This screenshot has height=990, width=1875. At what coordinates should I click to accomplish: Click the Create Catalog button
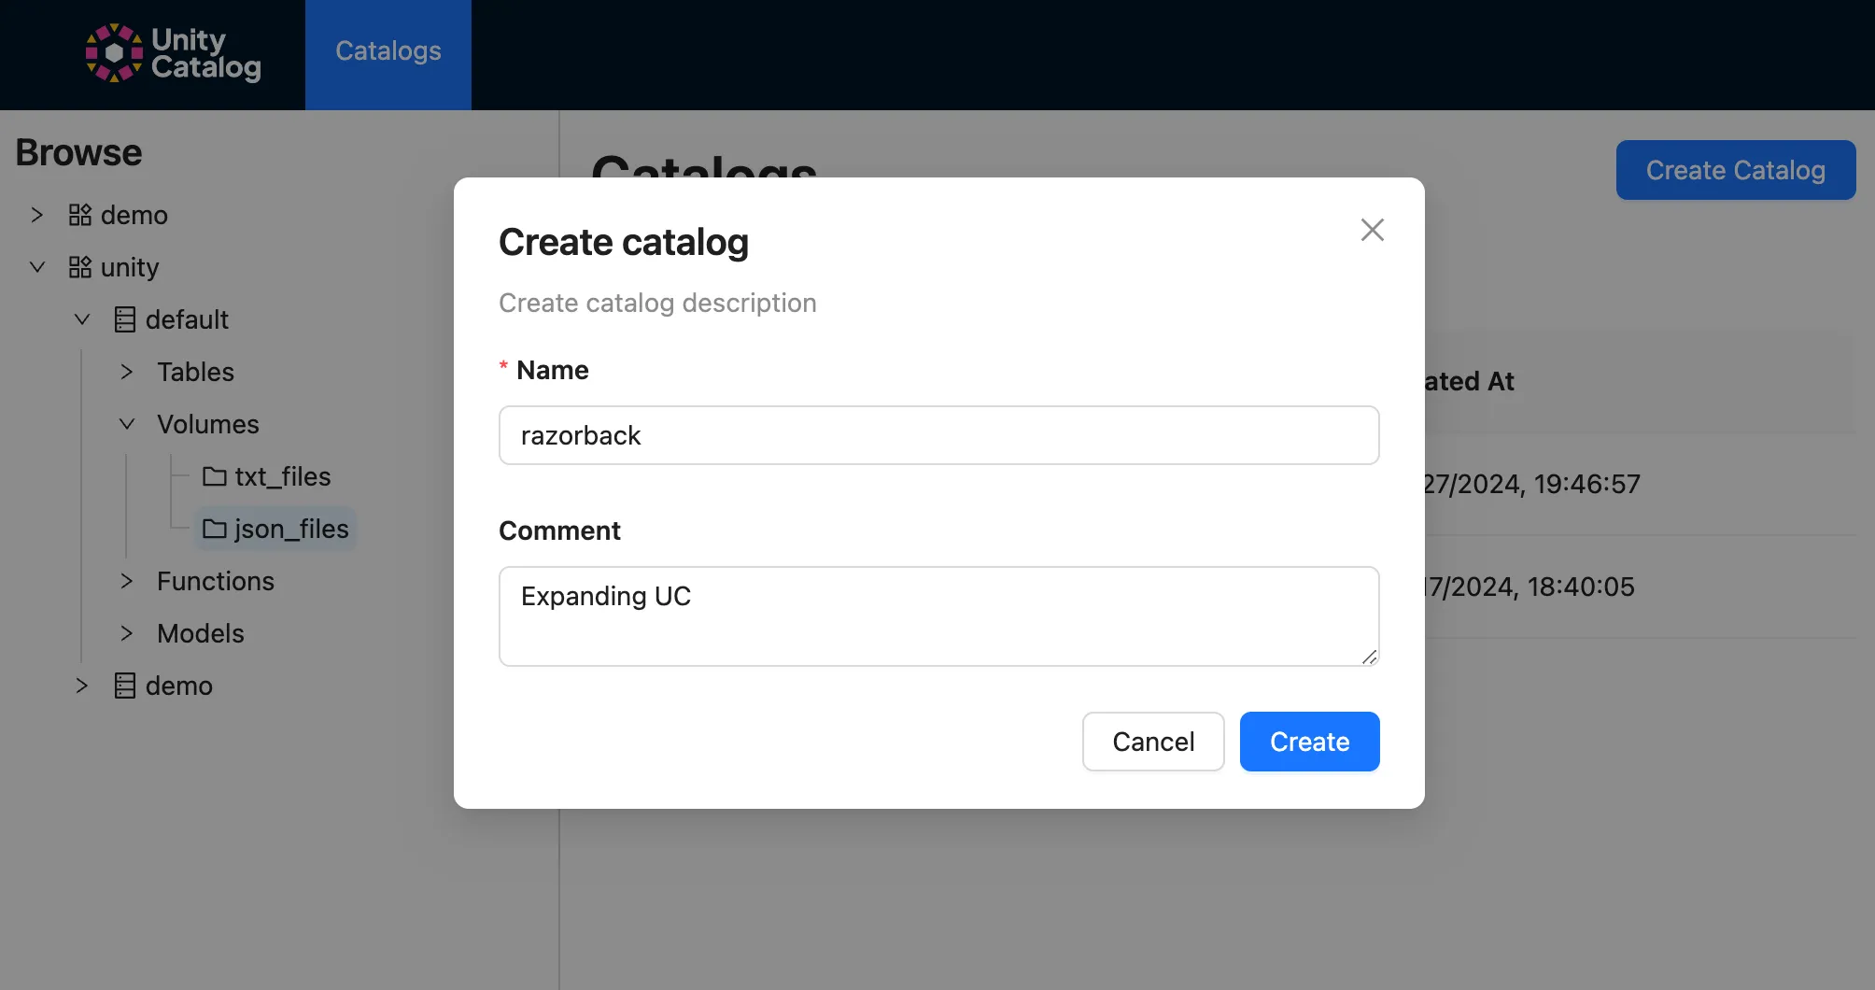pos(1735,170)
